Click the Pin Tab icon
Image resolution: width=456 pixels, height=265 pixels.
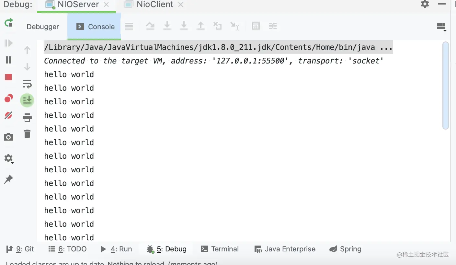[8, 179]
